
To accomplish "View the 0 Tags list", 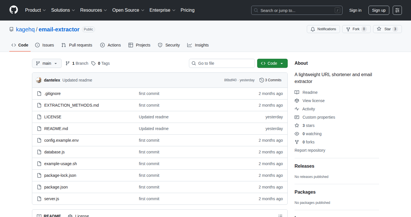I will [x=100, y=63].
